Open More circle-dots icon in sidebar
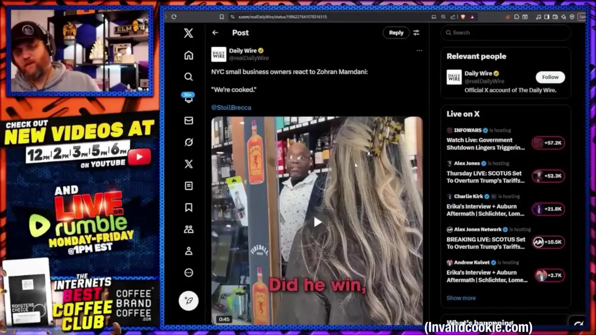Image resolution: width=596 pixels, height=335 pixels. 189,273
